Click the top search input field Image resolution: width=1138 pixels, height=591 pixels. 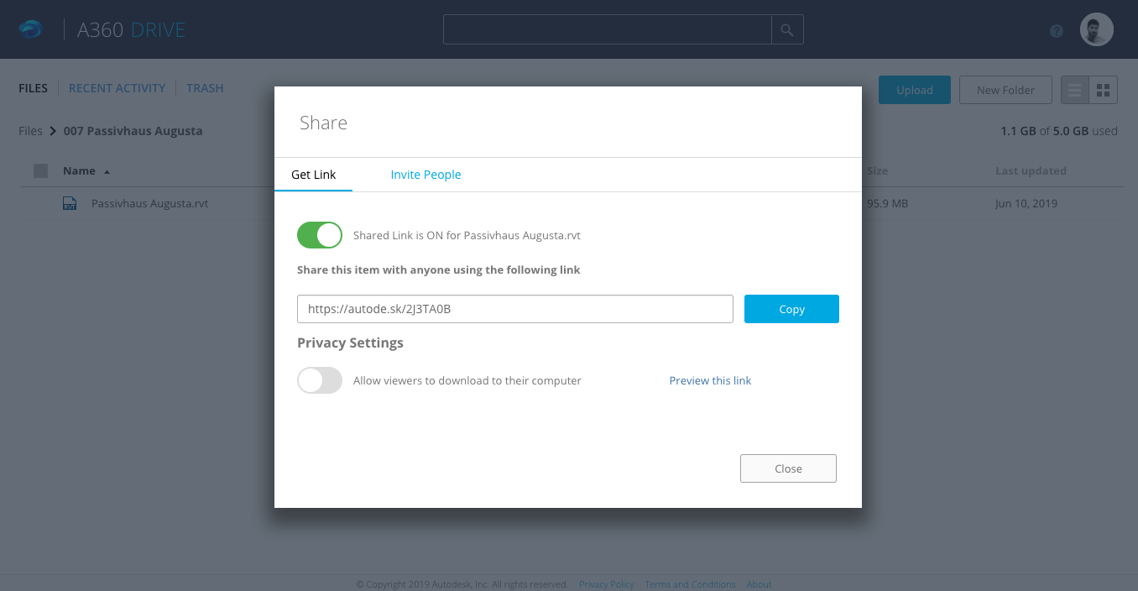[608, 29]
